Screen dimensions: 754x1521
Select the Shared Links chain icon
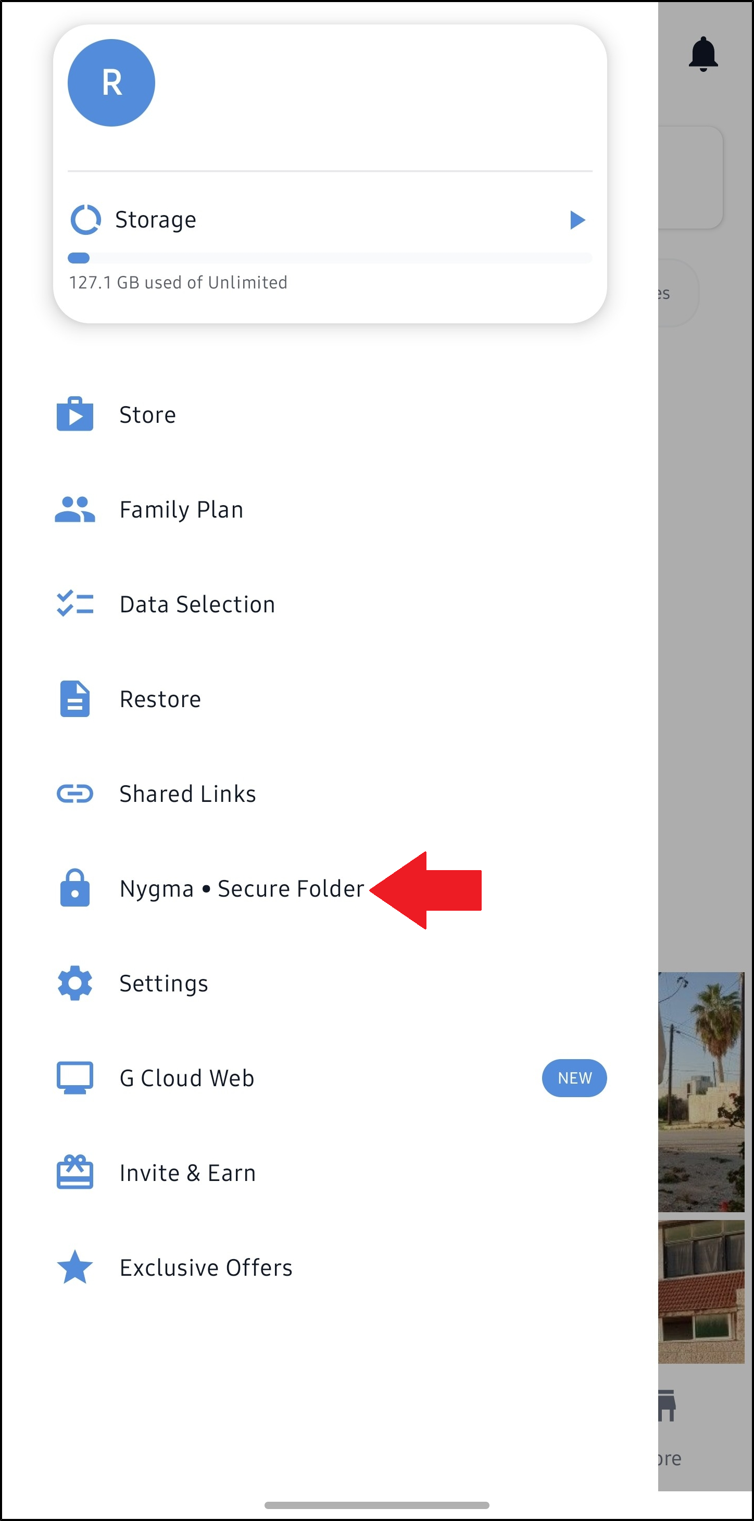coord(75,794)
